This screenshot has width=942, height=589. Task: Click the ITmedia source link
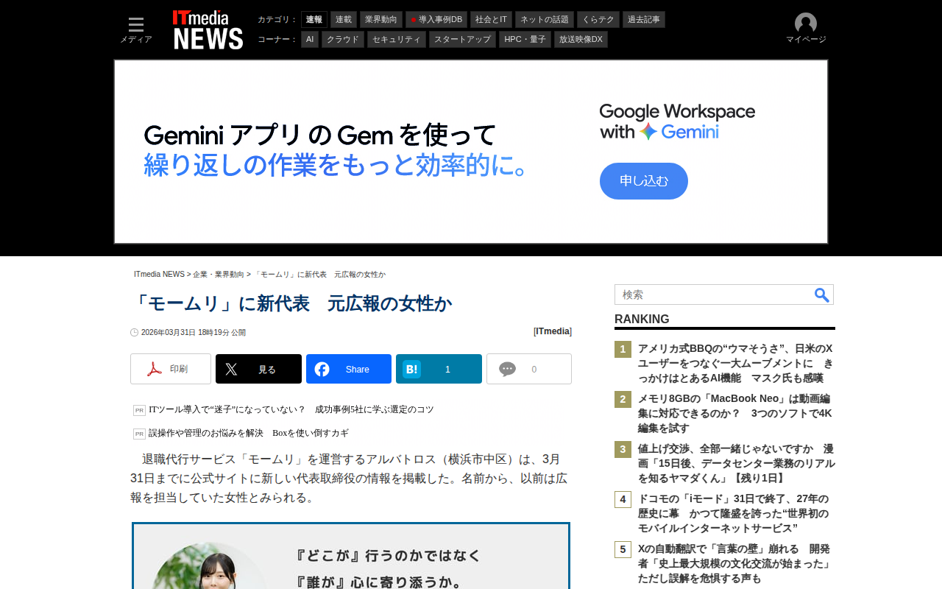(x=553, y=331)
